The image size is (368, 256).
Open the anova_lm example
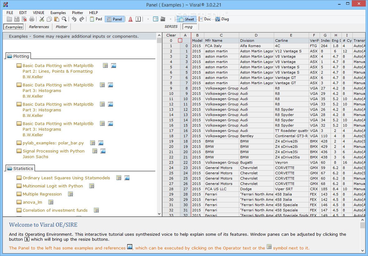[x=32, y=202]
